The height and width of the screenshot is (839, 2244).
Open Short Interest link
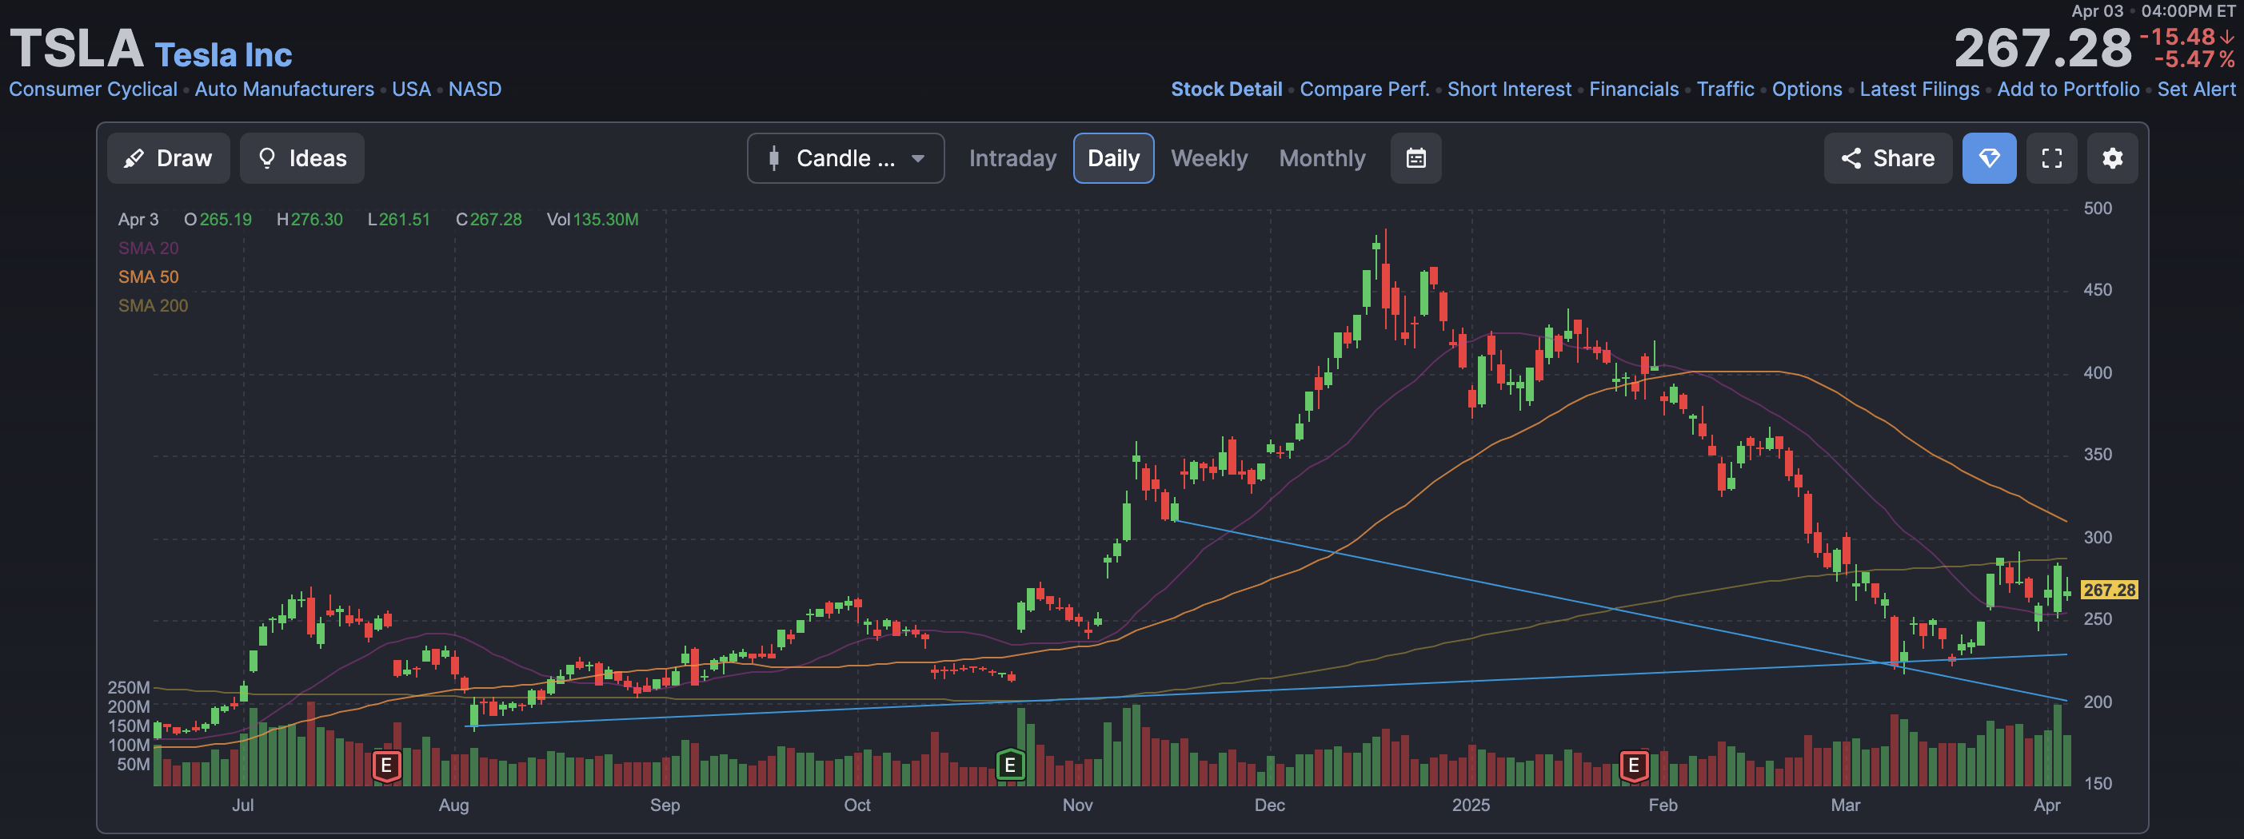pyautogui.click(x=1509, y=89)
